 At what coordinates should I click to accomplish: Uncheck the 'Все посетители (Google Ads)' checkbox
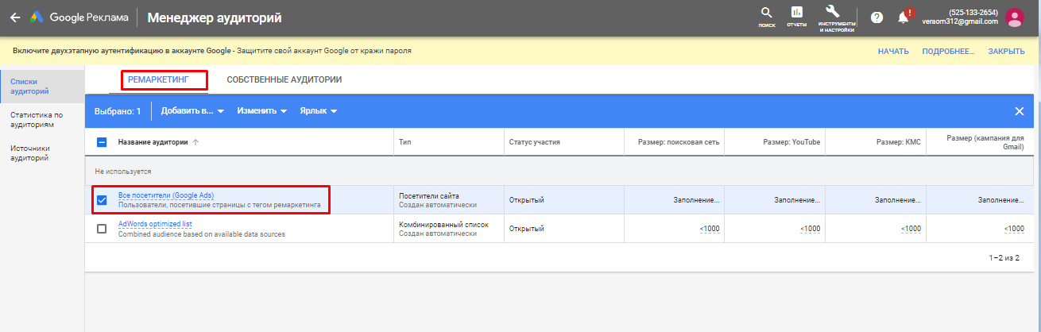point(102,200)
